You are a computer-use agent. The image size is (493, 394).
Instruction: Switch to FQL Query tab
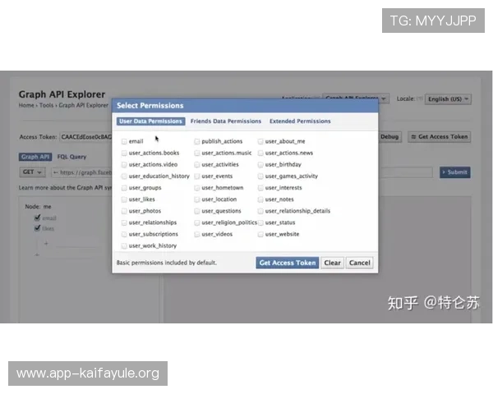(x=71, y=157)
